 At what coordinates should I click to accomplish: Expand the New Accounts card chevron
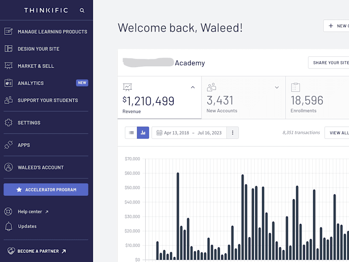(277, 87)
